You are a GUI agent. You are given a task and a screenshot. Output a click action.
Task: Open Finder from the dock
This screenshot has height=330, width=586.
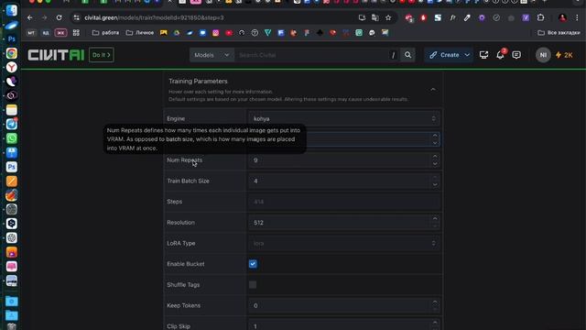point(12,10)
